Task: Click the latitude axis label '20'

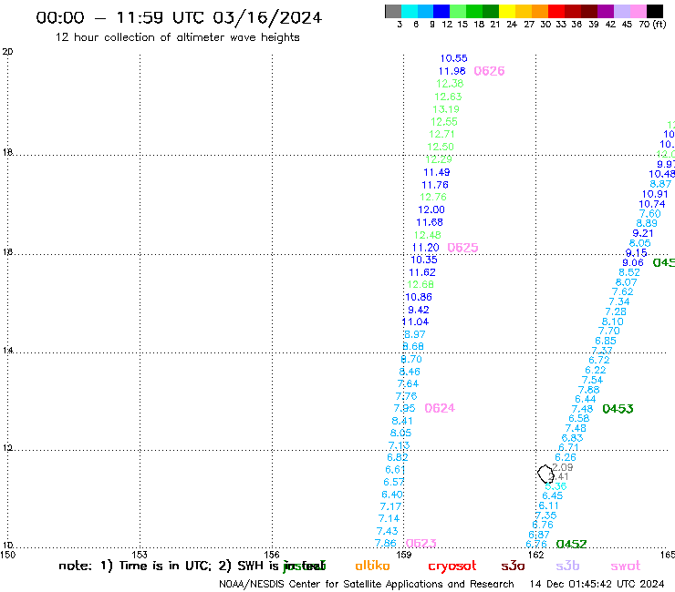Action: (7, 52)
